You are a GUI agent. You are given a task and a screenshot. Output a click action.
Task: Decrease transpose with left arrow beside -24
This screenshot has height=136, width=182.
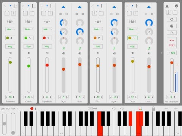25,97
